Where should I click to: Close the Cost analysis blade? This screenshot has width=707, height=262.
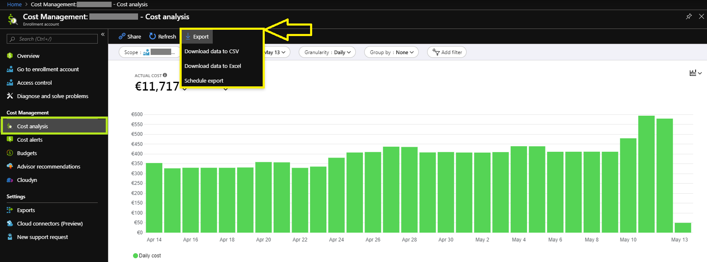(x=702, y=16)
